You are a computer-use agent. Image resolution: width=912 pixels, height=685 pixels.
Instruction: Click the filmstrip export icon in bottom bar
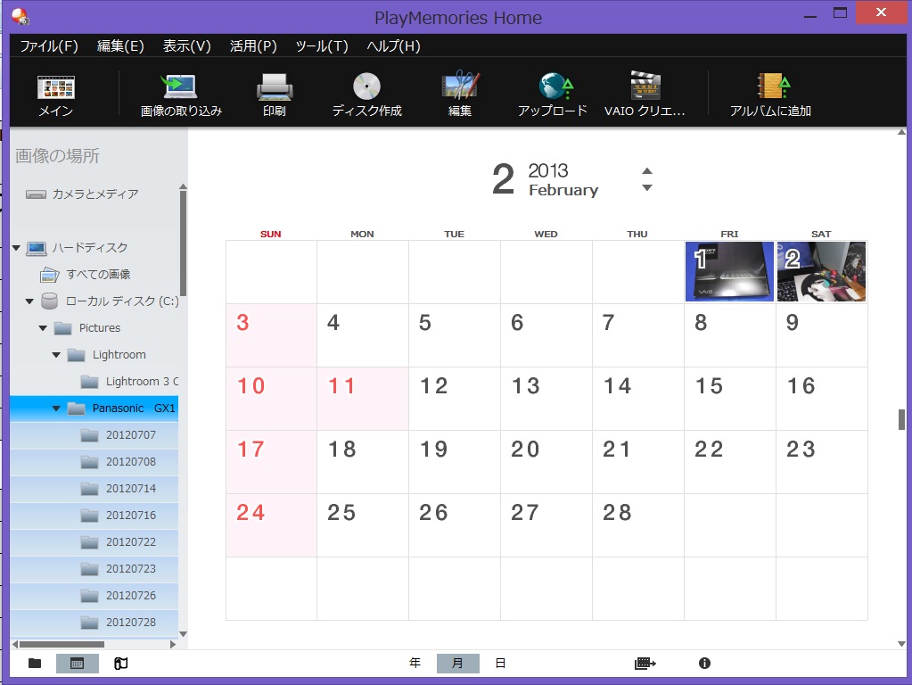coord(645,663)
